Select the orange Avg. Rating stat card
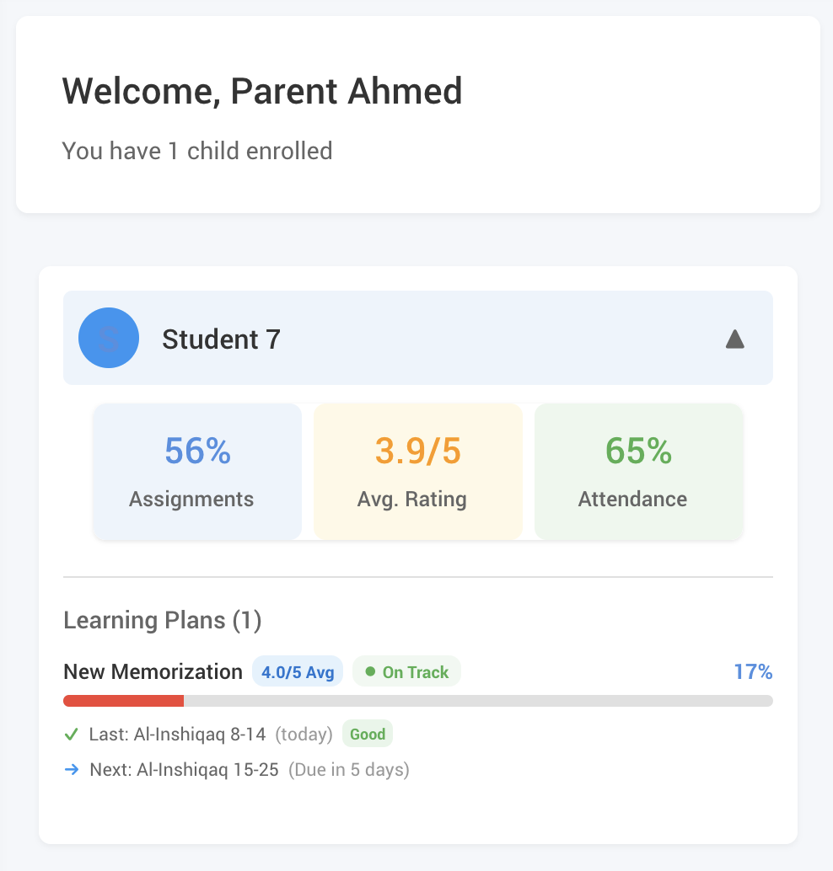833x871 pixels. pyautogui.click(x=417, y=472)
